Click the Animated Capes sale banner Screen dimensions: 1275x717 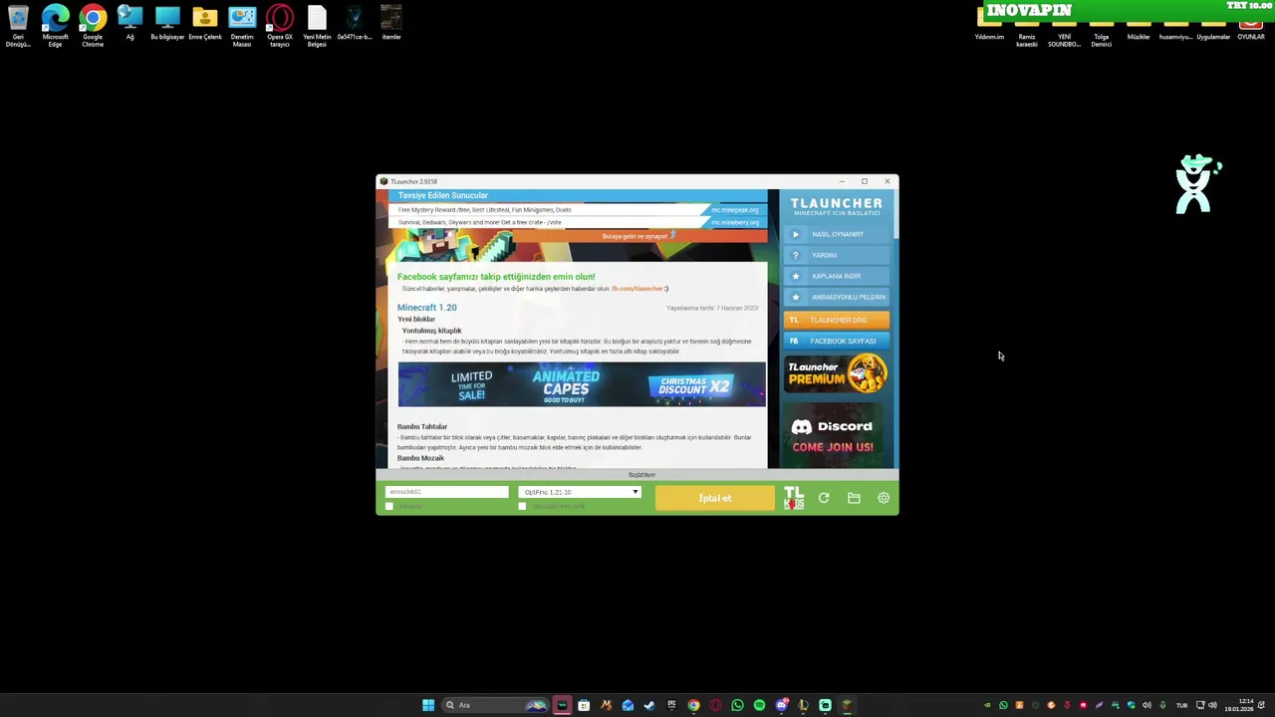click(x=582, y=384)
